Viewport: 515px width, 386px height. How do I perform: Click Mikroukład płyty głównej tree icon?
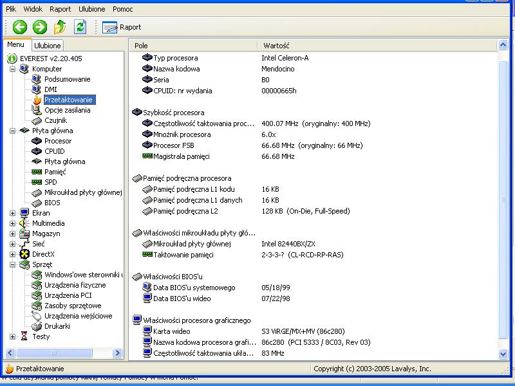37,192
